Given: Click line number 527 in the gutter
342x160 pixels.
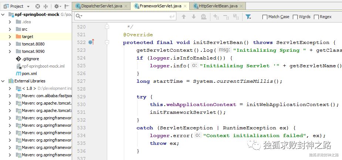Looking at the screenshot, I should coord(81,81).
